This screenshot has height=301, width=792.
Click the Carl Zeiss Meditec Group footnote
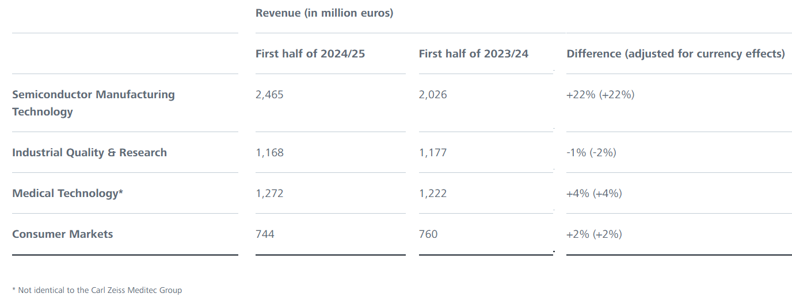(97, 290)
